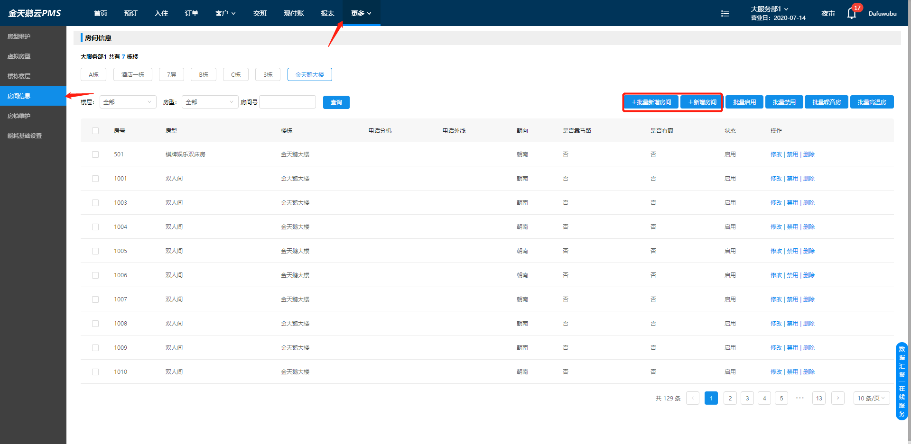Click the 查询 search button
This screenshot has height=444, width=911.
click(x=336, y=102)
